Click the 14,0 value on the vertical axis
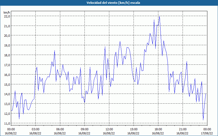 click(x=7, y=94)
